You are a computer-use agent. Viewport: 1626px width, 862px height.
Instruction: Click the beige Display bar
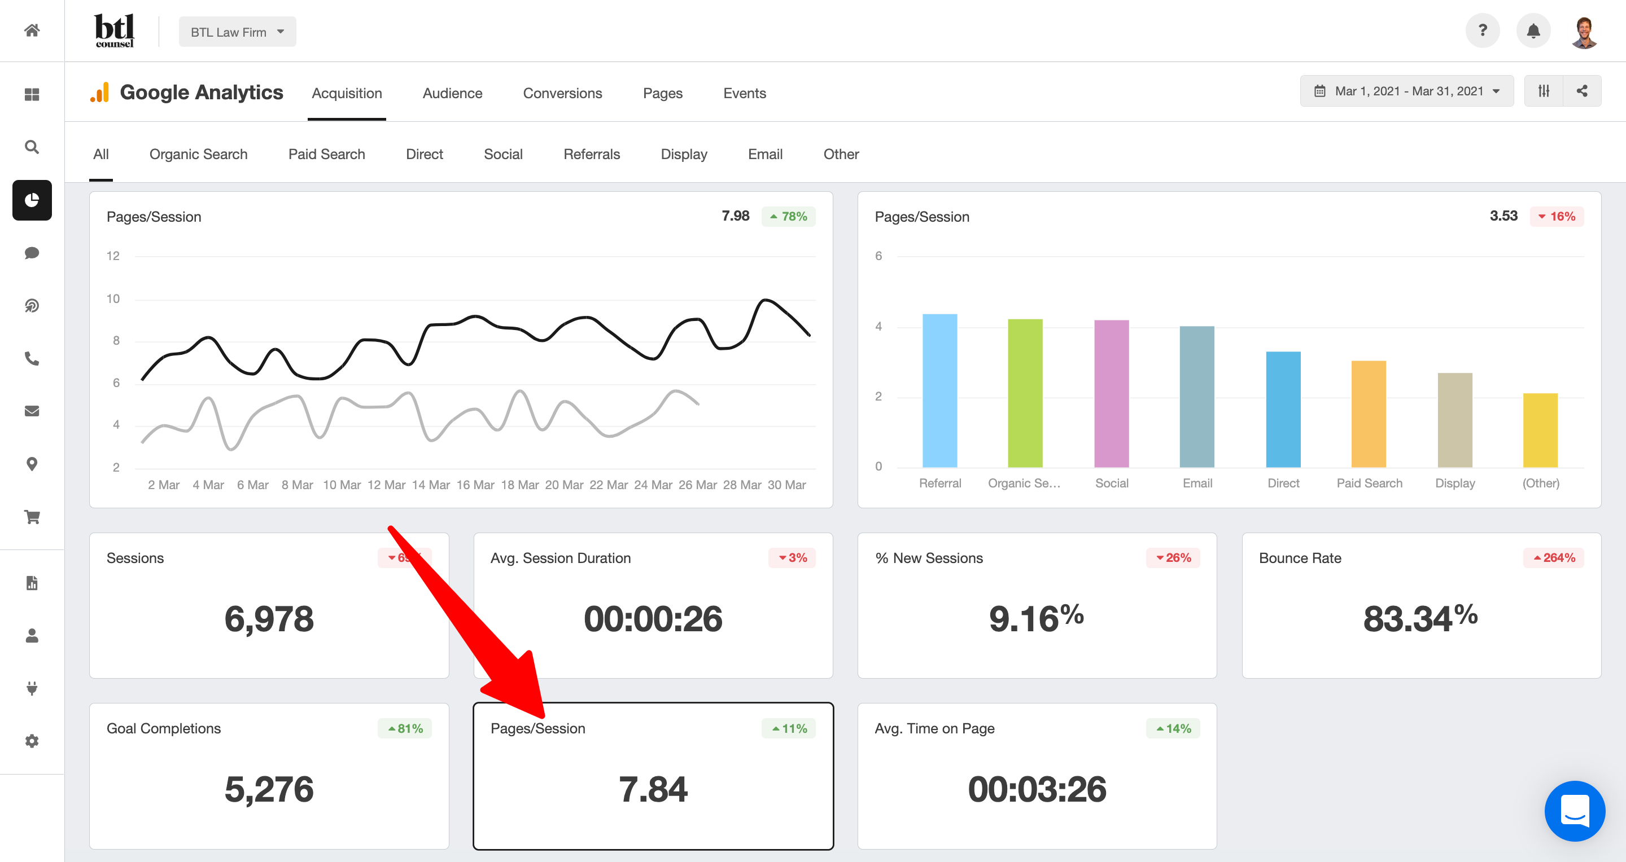point(1455,420)
